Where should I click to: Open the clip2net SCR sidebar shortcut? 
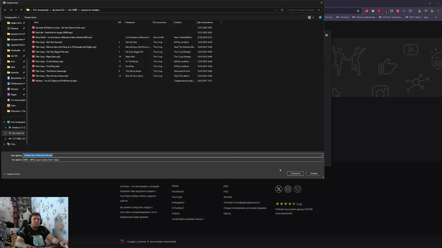pyautogui.click(x=16, y=45)
